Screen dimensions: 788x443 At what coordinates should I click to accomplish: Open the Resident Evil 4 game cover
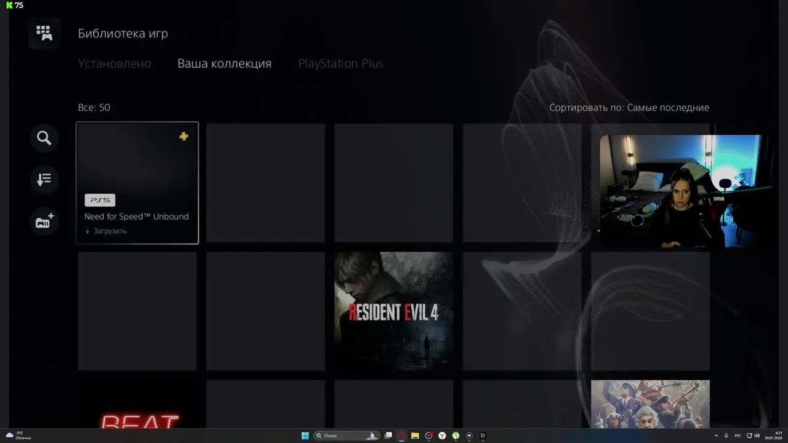click(394, 311)
